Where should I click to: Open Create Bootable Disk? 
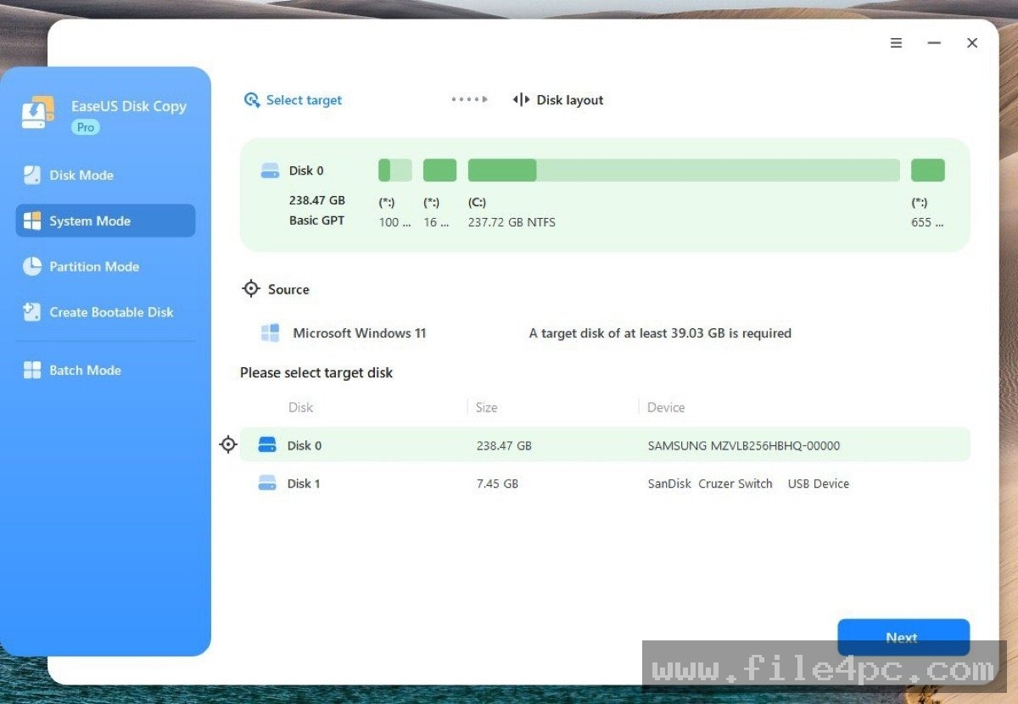coord(105,312)
